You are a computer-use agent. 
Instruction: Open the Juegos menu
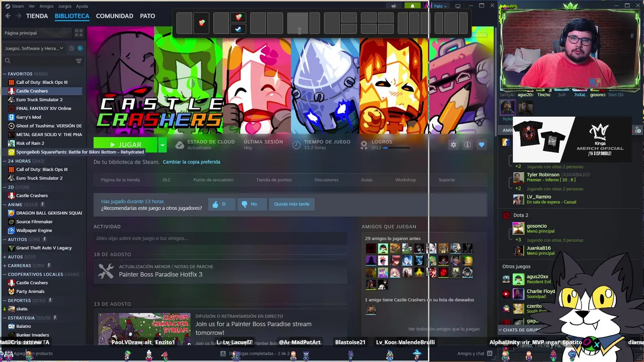pos(65,6)
